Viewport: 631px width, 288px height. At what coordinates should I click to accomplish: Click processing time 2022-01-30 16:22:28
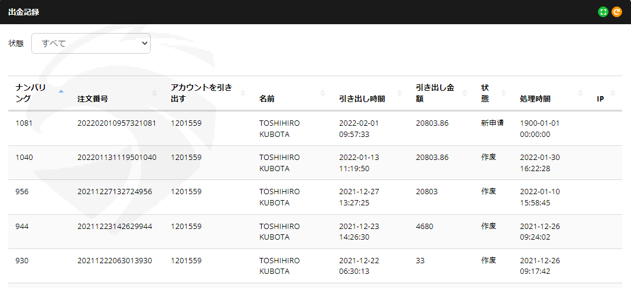point(539,163)
